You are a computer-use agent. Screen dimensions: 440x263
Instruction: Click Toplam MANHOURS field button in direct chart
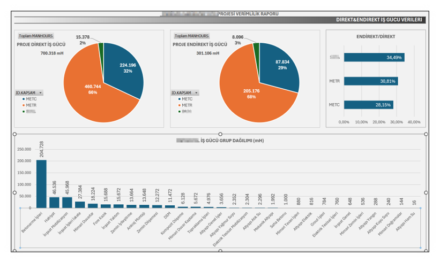pyautogui.click(x=35, y=36)
